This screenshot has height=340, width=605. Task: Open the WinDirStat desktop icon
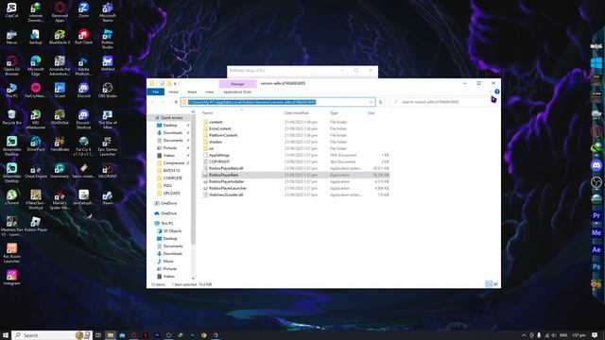click(60, 117)
